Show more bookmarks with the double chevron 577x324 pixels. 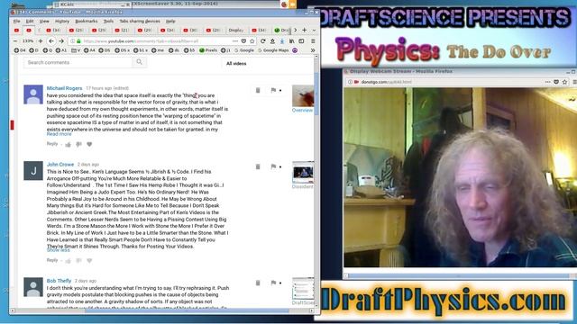313,50
